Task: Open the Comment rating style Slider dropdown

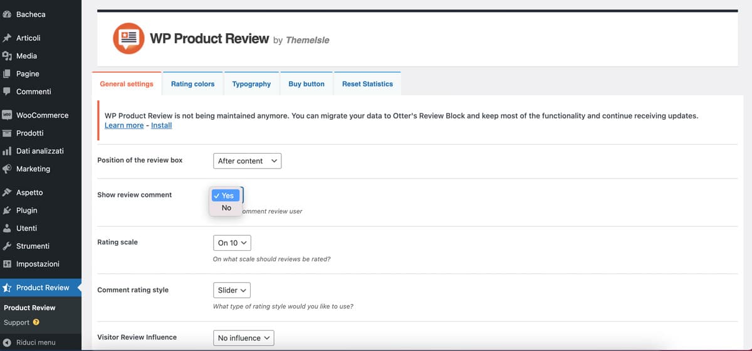Action: [x=232, y=290]
